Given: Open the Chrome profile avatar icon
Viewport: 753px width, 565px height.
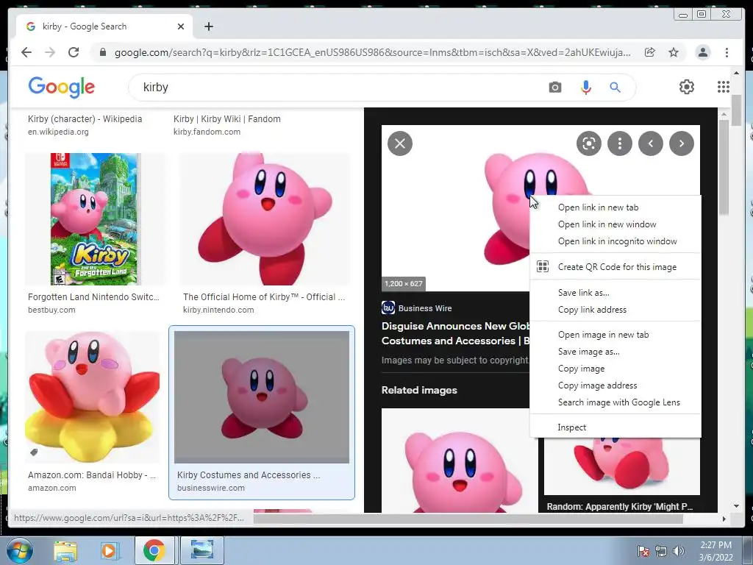Looking at the screenshot, I should [702, 52].
